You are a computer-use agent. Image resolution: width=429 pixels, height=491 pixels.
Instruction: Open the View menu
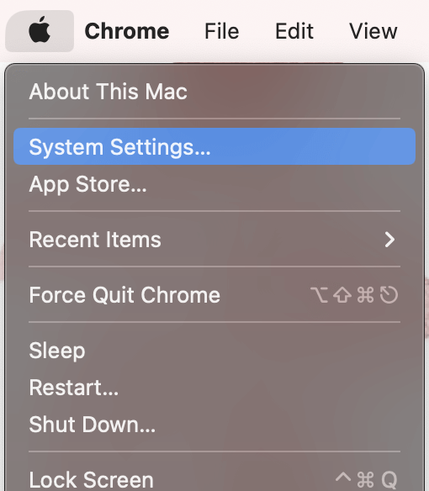click(373, 31)
